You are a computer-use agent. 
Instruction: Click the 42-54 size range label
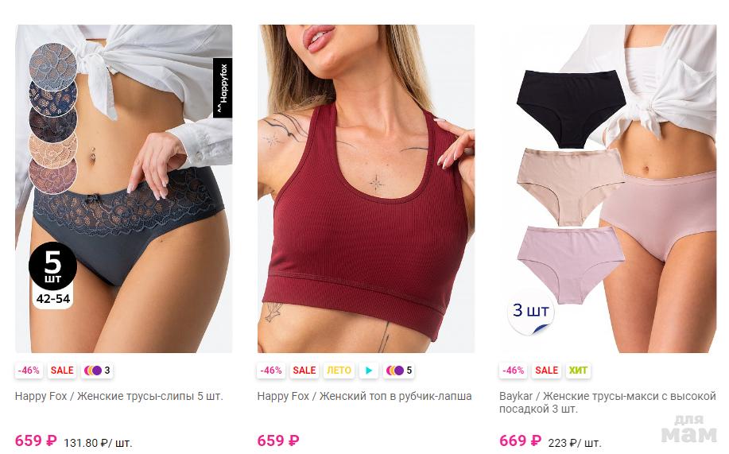point(53,299)
